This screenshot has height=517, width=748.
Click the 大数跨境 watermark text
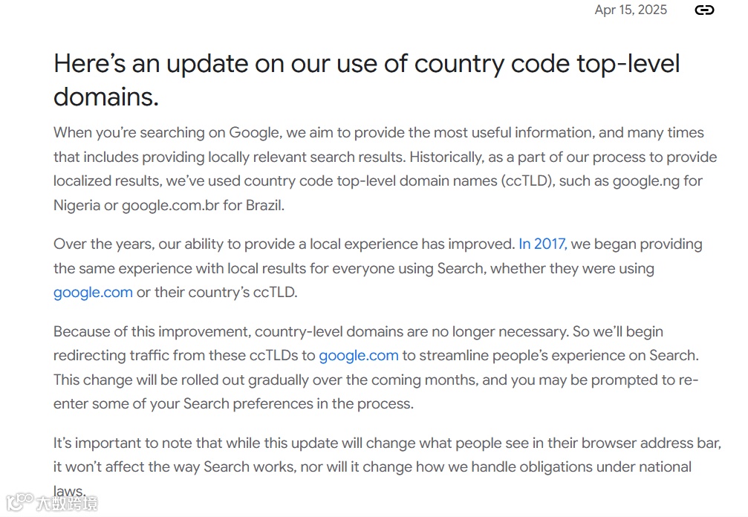coord(67,504)
